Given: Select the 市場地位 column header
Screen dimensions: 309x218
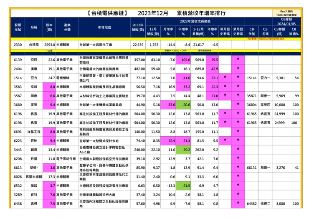Looking at the screenshot, I should (x=104, y=28).
